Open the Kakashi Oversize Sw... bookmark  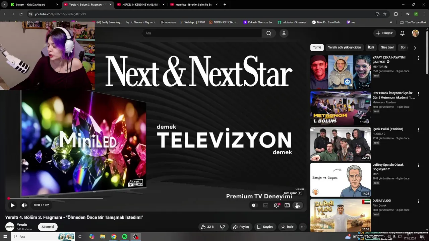258,22
